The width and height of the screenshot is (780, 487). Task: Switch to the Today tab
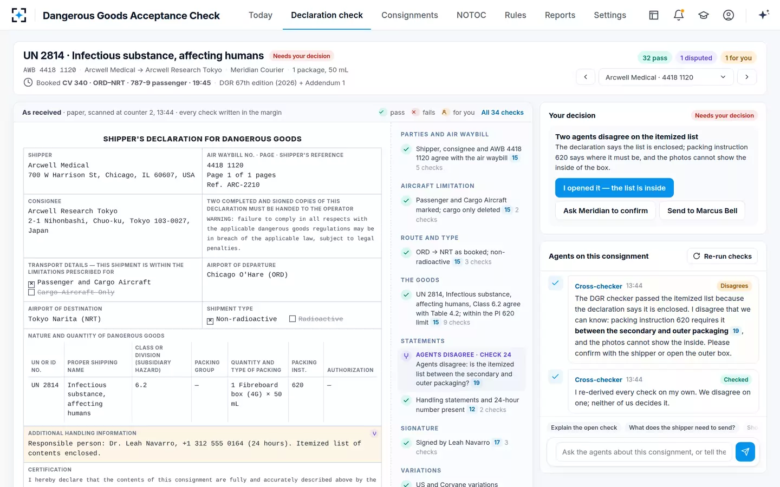click(261, 15)
